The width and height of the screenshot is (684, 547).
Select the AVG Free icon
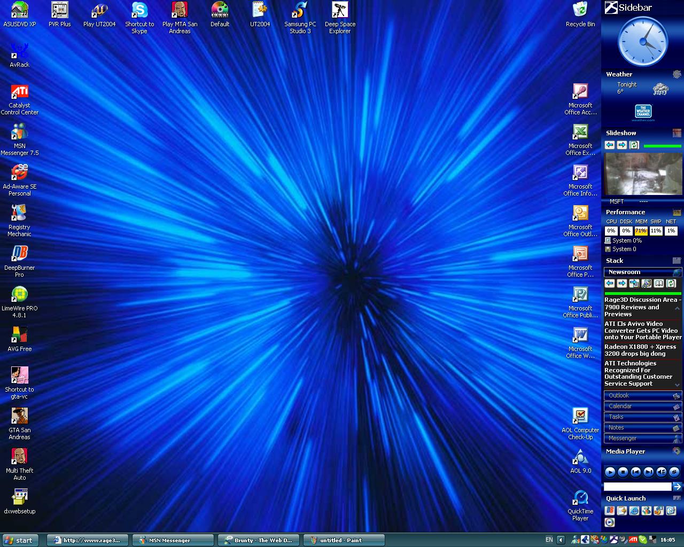click(x=20, y=340)
